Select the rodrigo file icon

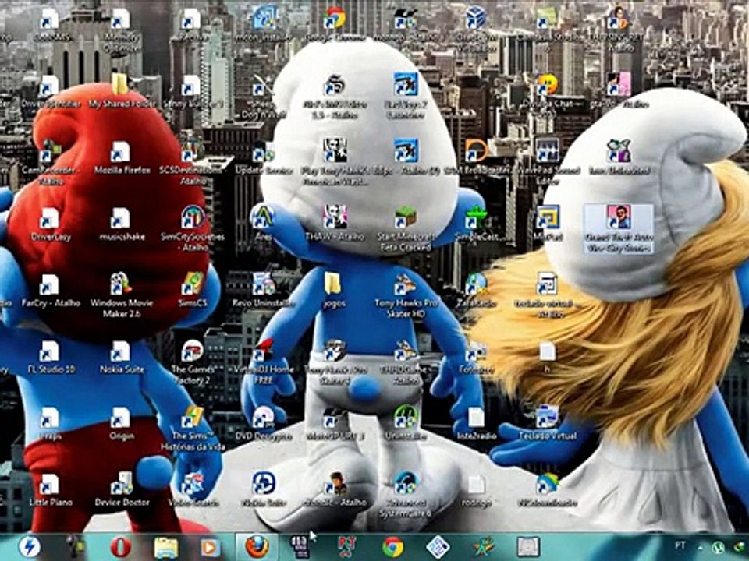[x=476, y=490]
